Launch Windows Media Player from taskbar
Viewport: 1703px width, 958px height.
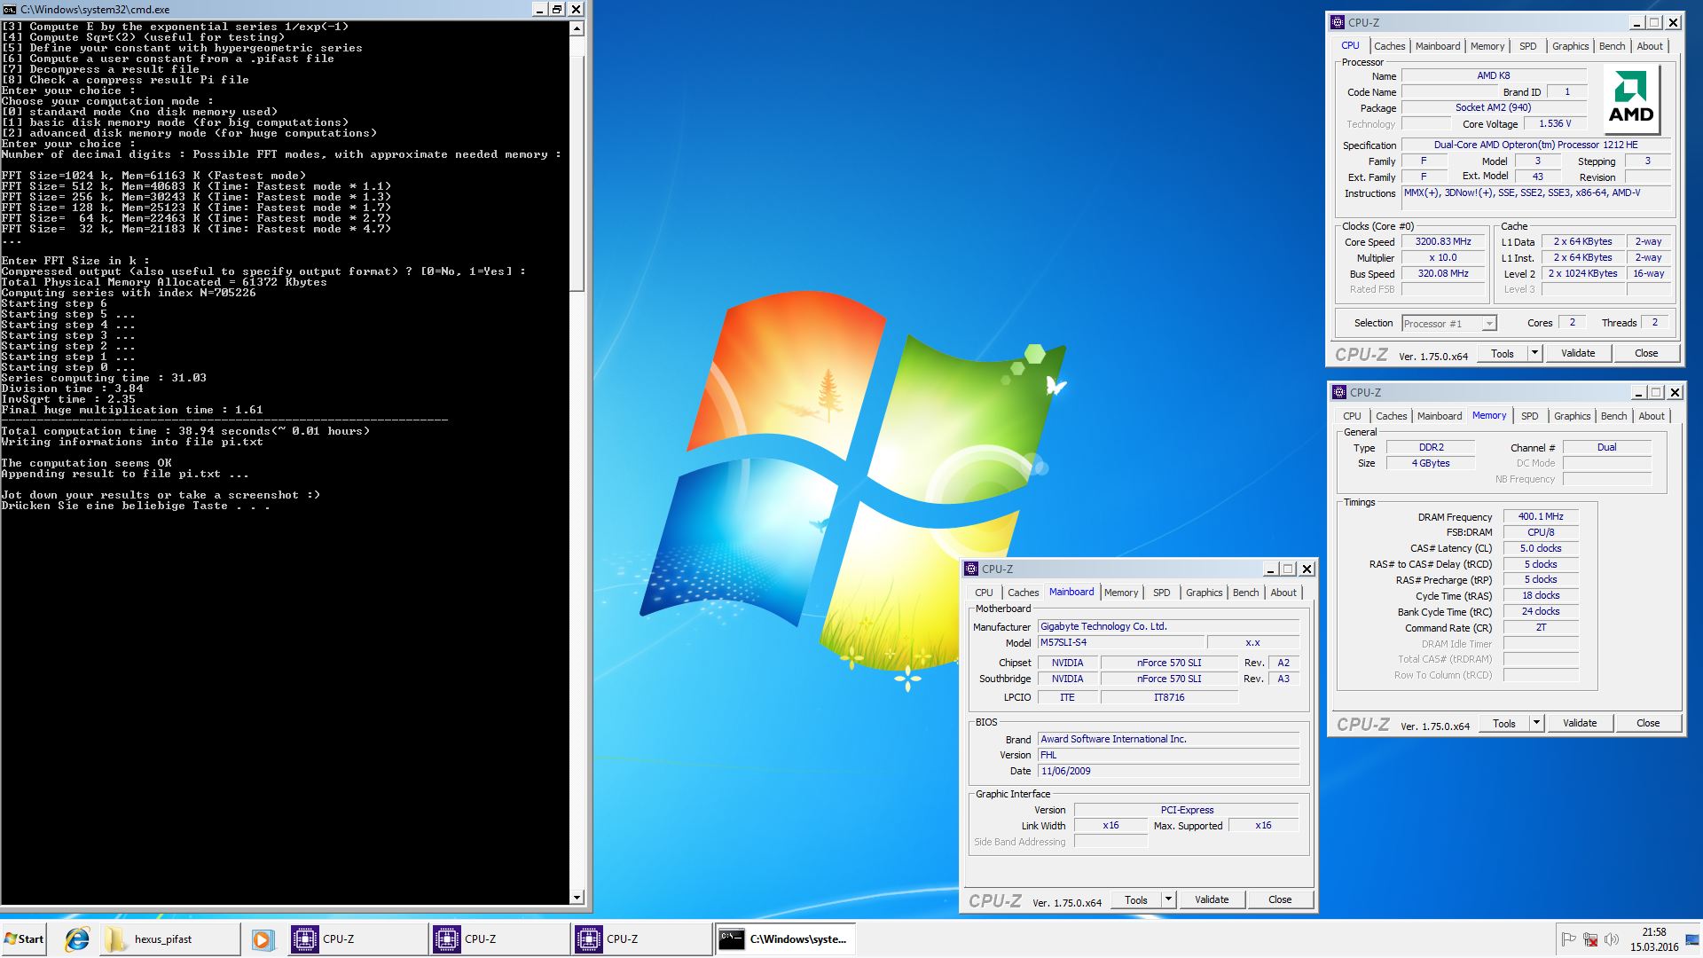pyautogui.click(x=263, y=939)
